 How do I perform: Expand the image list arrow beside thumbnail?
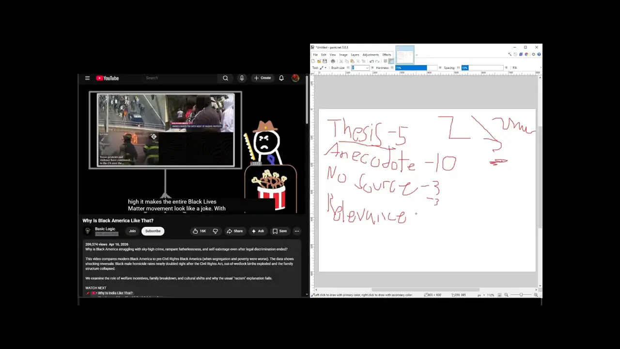point(417,55)
